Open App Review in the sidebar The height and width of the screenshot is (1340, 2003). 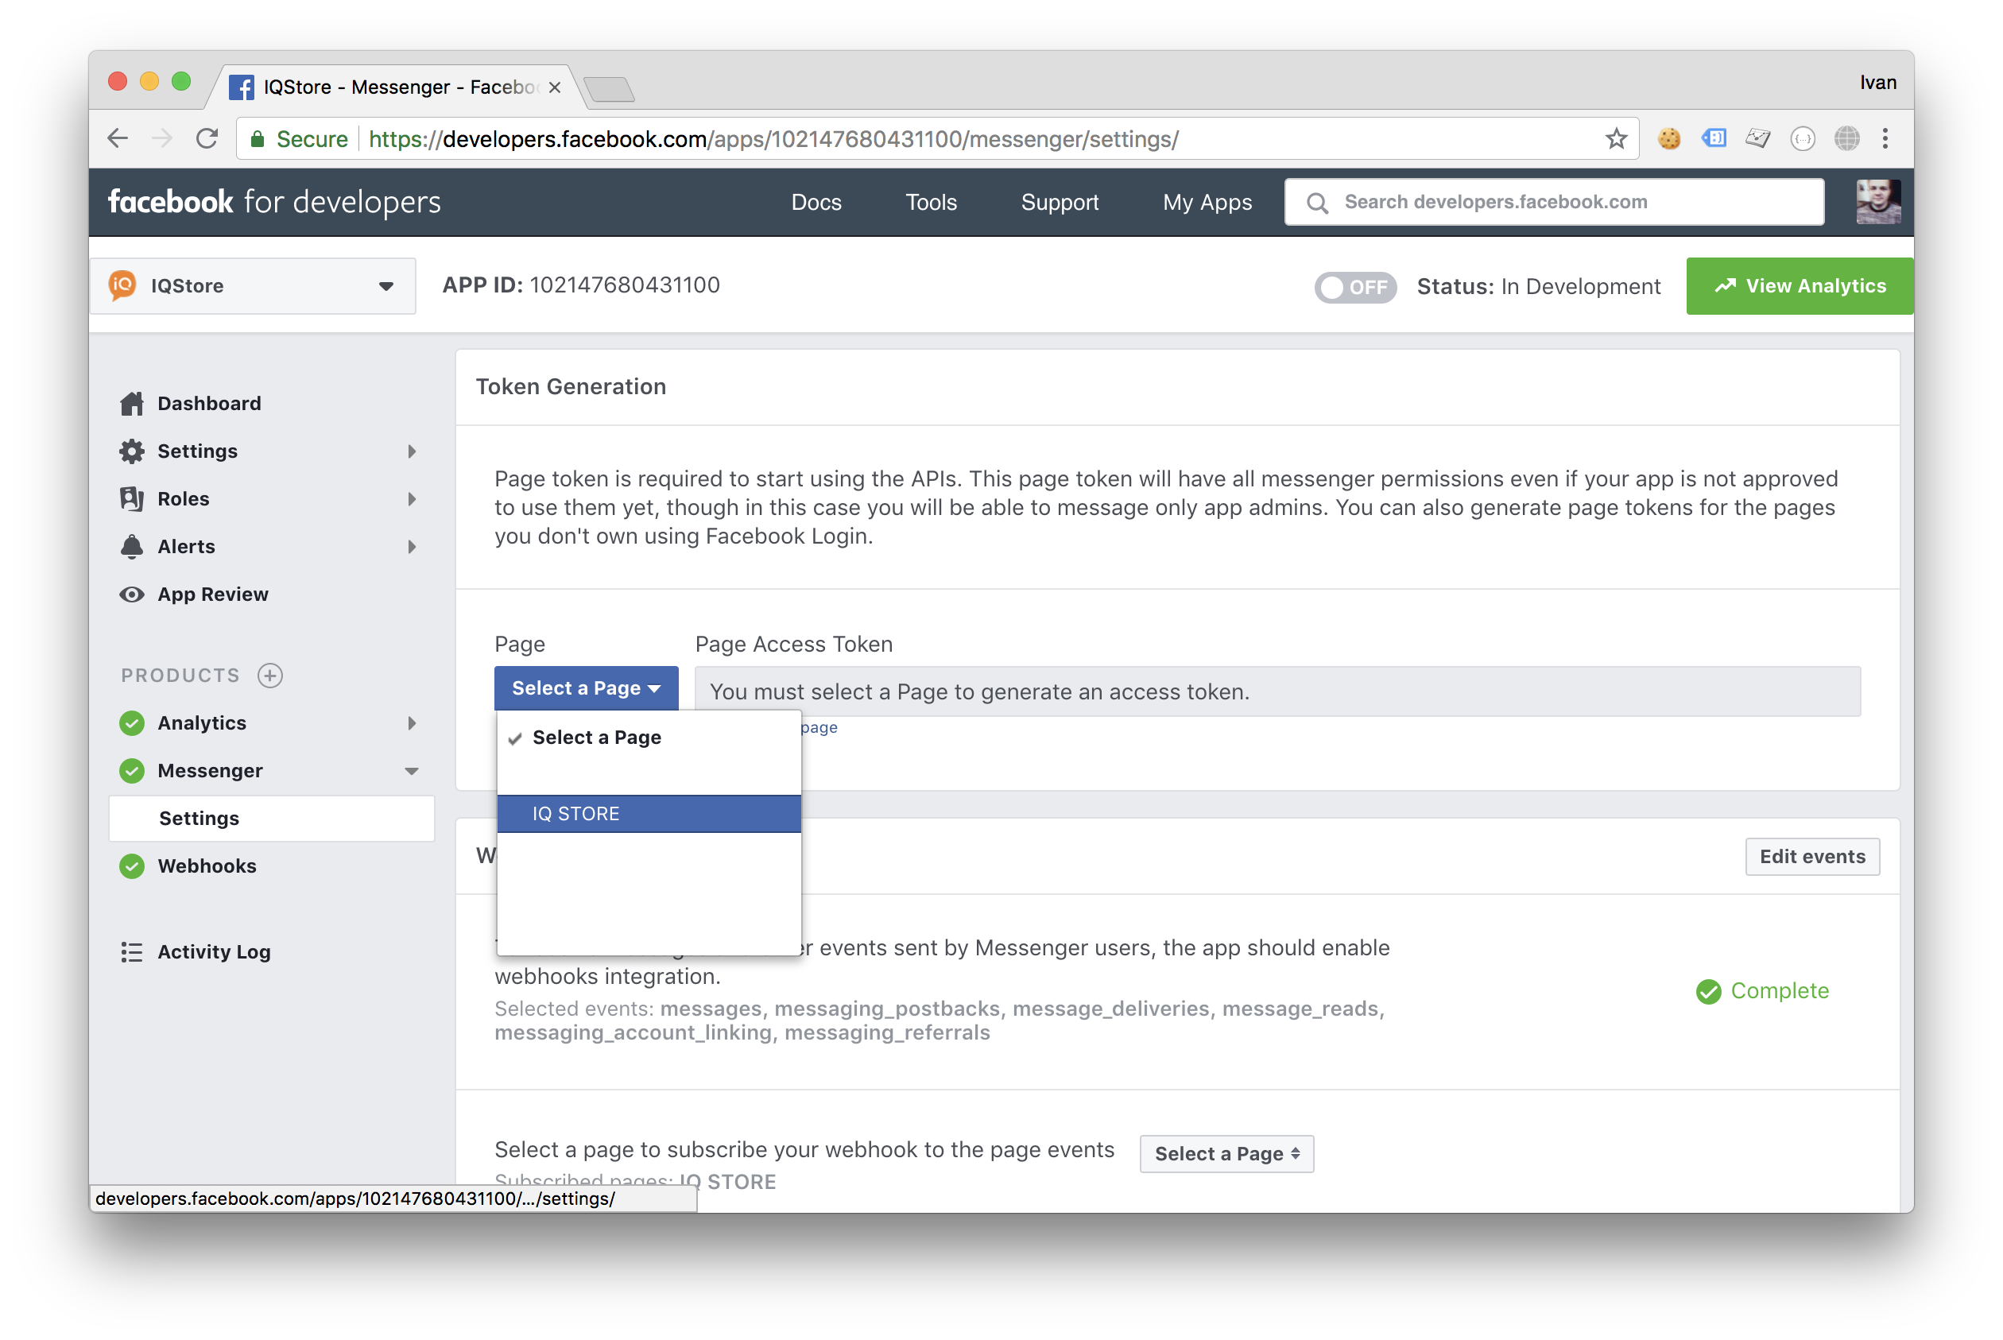(x=213, y=594)
